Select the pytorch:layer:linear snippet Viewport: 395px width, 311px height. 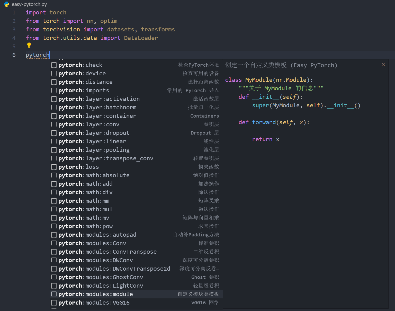point(136,141)
